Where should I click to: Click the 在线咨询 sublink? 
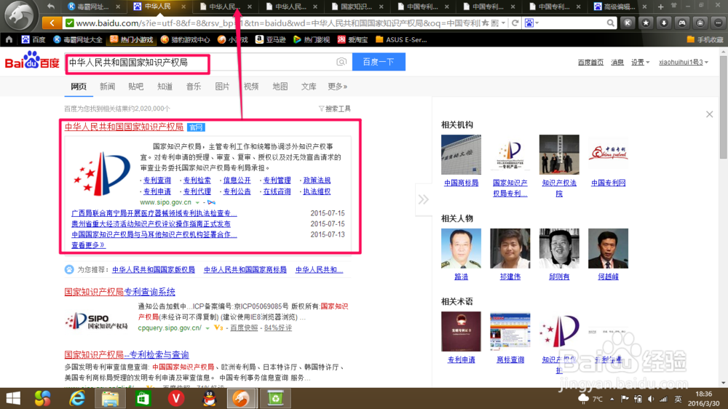(x=277, y=191)
